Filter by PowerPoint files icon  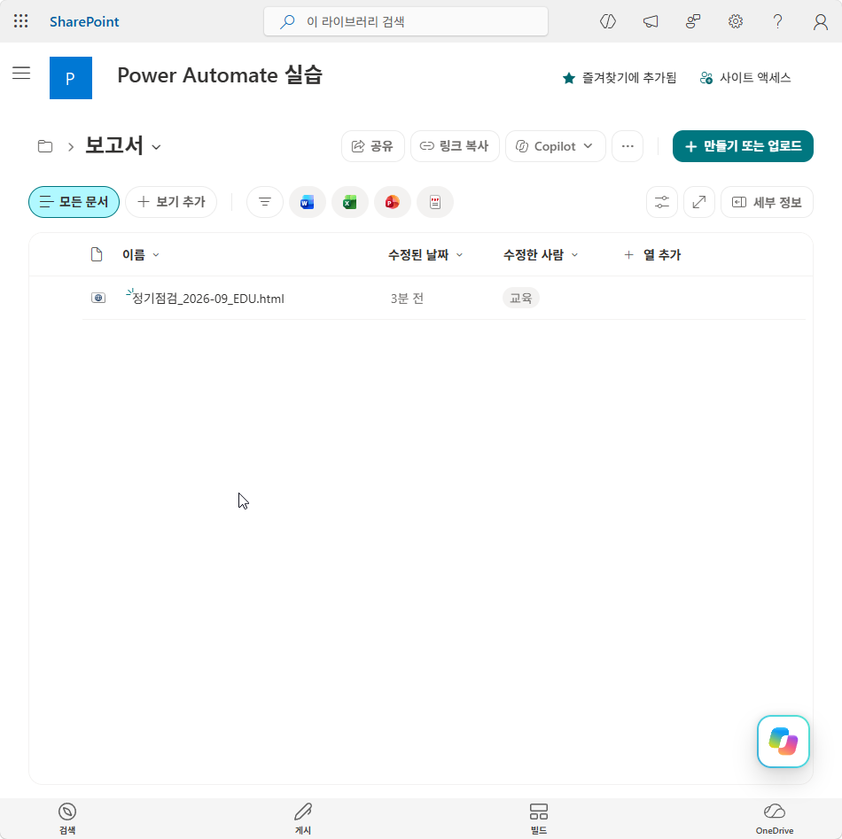[x=393, y=202]
